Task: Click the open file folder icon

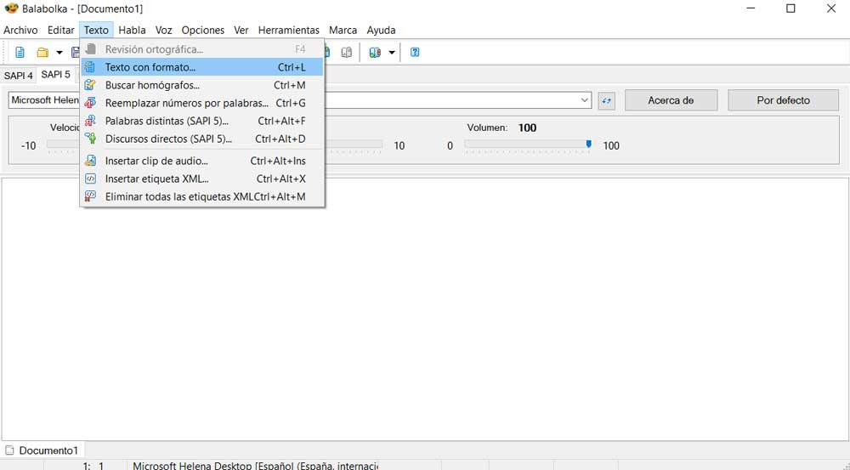Action: coord(42,53)
